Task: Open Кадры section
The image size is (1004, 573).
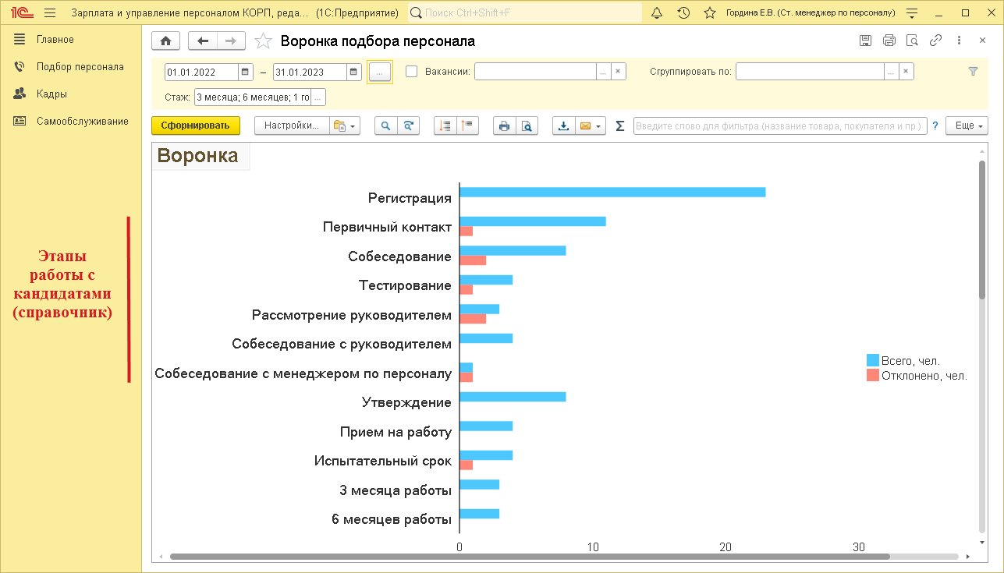Action: coord(51,94)
